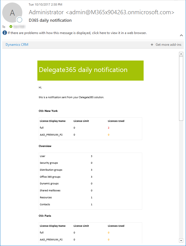Click the plus icon beside Get more add-ins

pyautogui.click(x=152, y=45)
